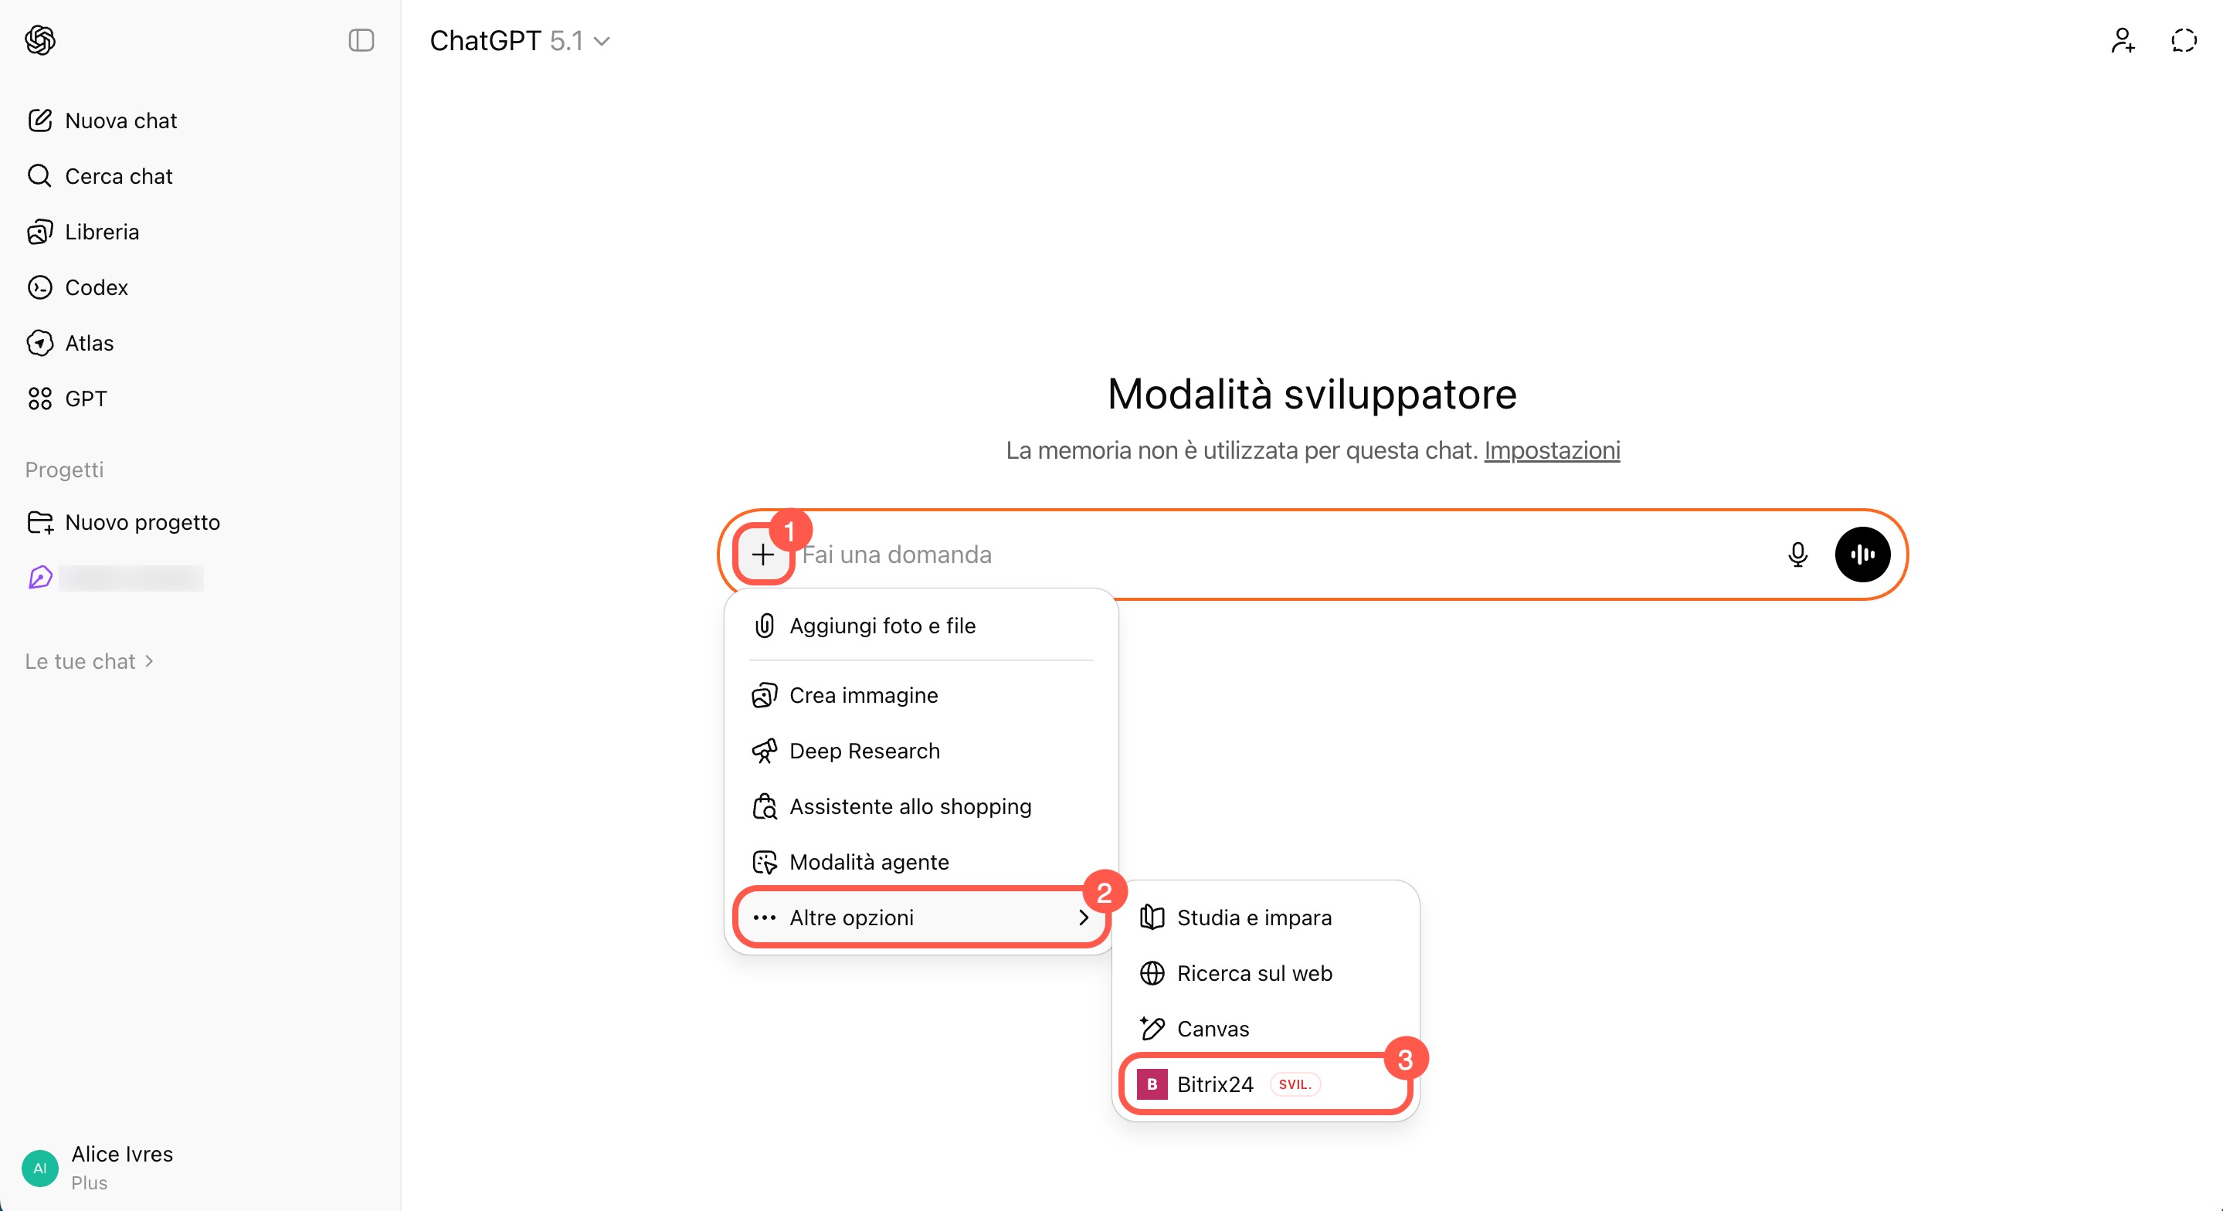
Task: Start a Nuova chat
Action: [x=120, y=120]
